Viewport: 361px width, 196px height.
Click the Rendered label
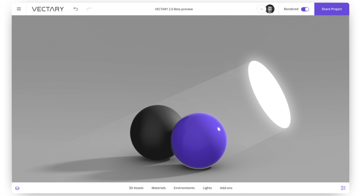(x=291, y=9)
